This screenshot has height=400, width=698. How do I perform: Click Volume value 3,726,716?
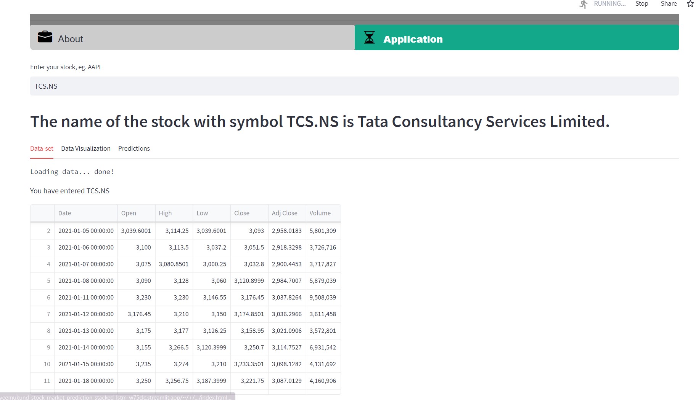[x=323, y=247]
